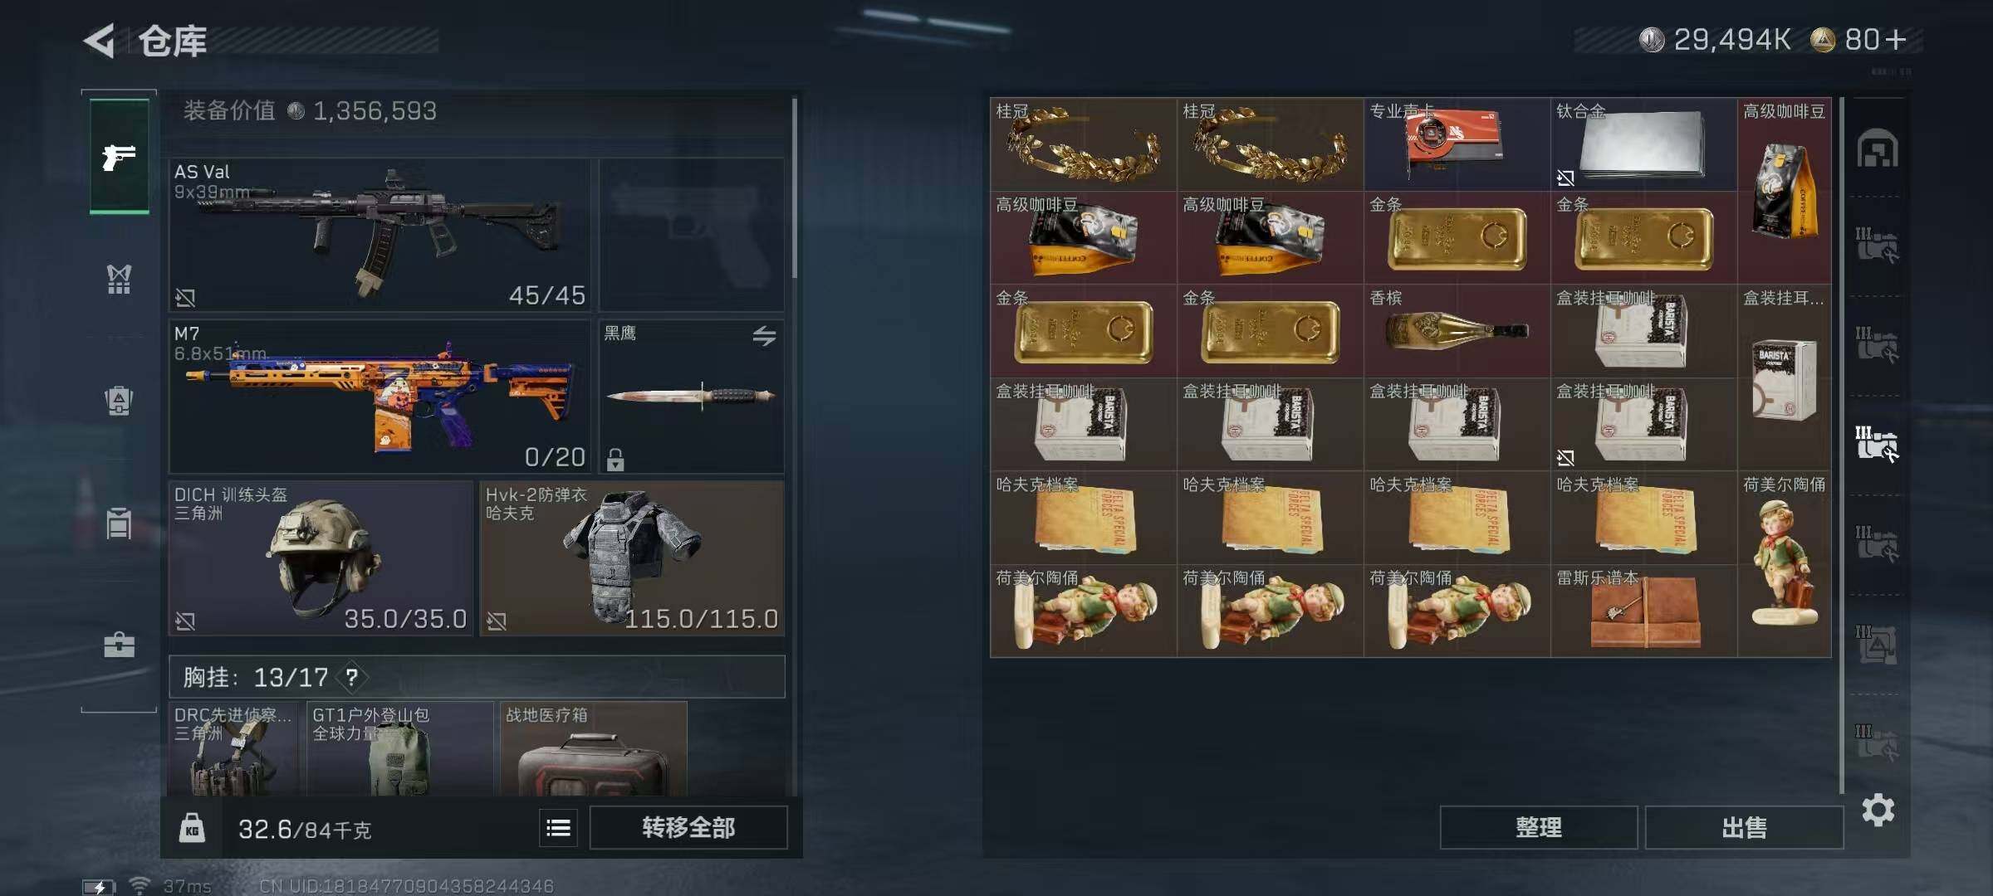Toggle the list view icon beside 转移全部
Image resolution: width=1993 pixels, height=896 pixels.
click(x=558, y=827)
